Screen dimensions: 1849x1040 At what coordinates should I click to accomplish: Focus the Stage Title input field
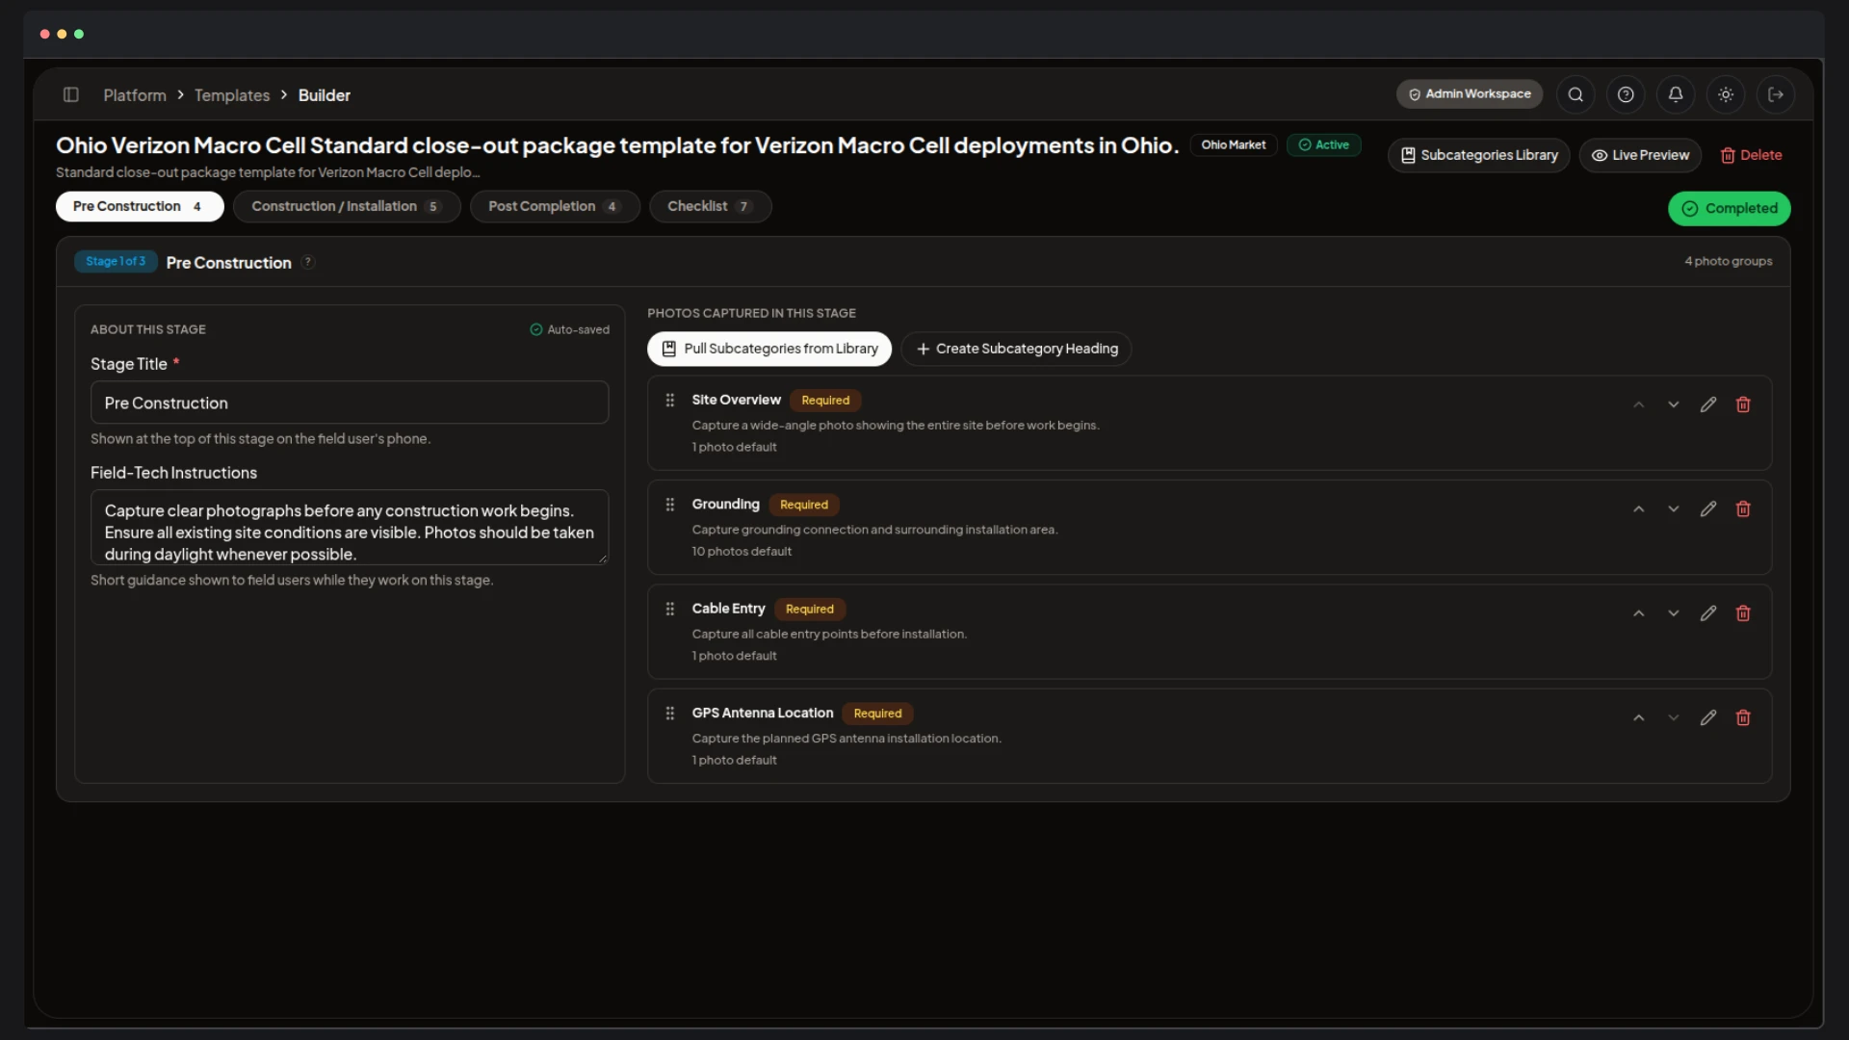350,403
